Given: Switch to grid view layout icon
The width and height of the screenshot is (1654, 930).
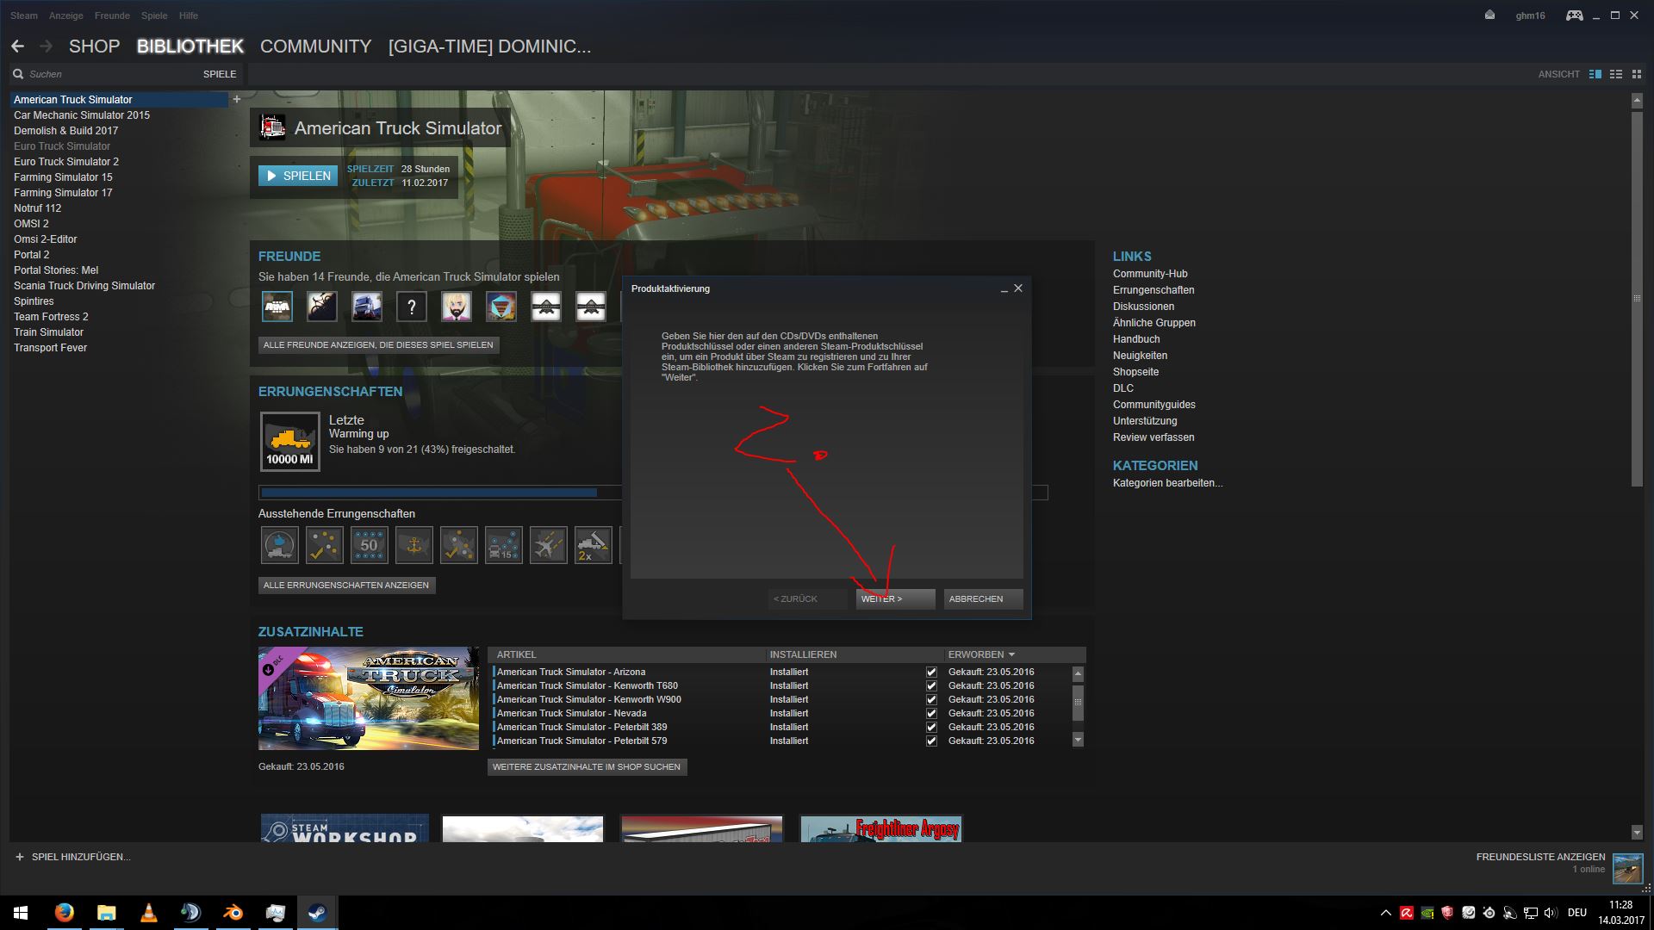Looking at the screenshot, I should (x=1636, y=74).
